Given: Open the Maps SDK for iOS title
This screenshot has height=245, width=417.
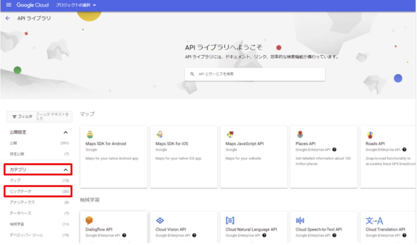Looking at the screenshot, I should 172,144.
